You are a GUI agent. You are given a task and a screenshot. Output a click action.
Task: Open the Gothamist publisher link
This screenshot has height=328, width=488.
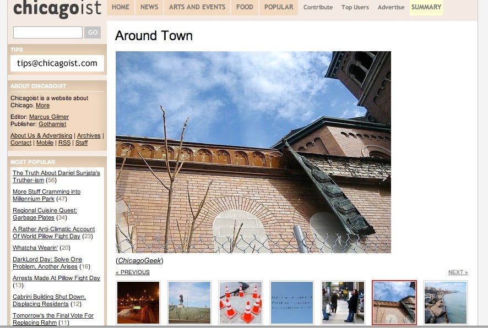point(52,124)
